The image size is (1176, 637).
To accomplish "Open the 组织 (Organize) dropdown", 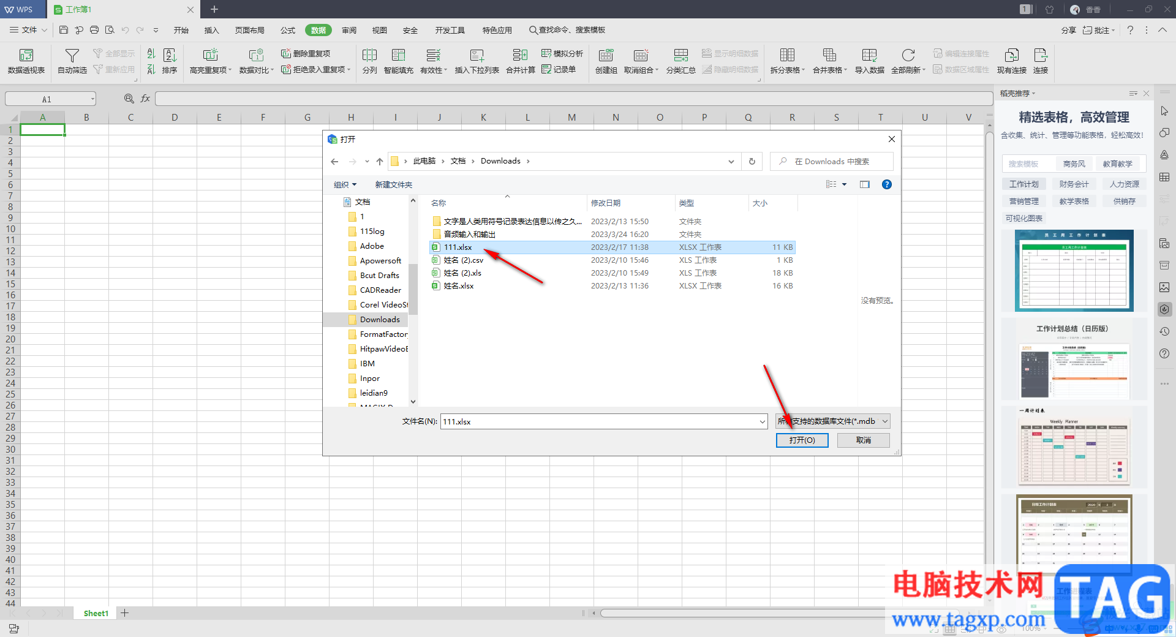I will click(x=345, y=184).
